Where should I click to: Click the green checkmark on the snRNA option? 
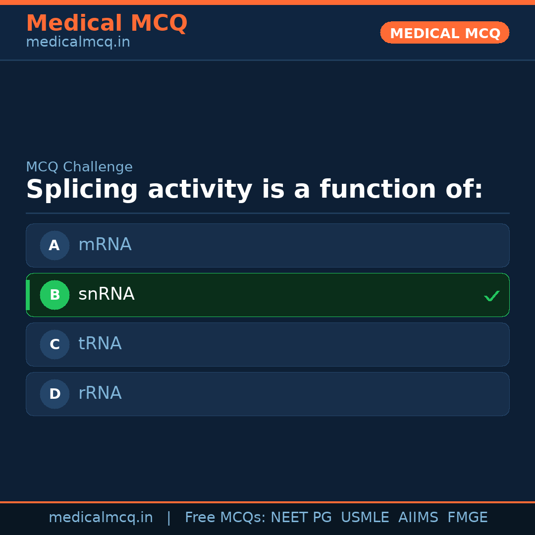pos(491,296)
